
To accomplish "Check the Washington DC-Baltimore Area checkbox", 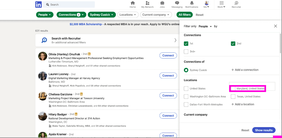I will (186, 97).
